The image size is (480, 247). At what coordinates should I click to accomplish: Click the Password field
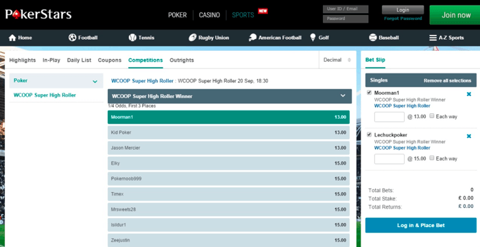coord(346,19)
